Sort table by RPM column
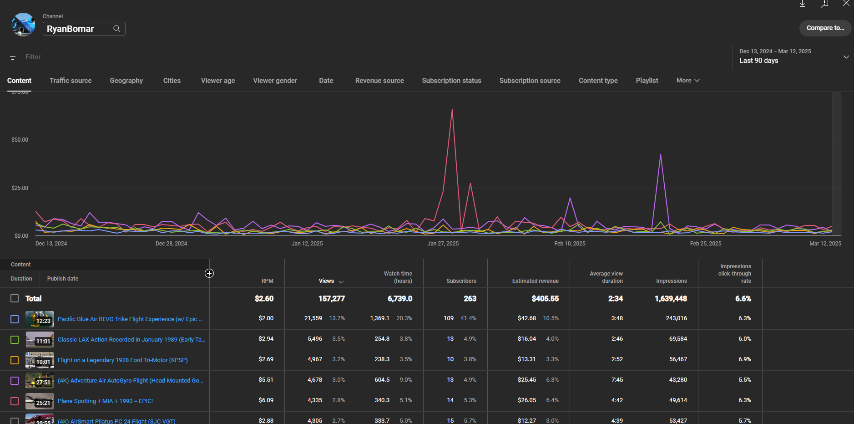854x424 pixels. (x=268, y=281)
